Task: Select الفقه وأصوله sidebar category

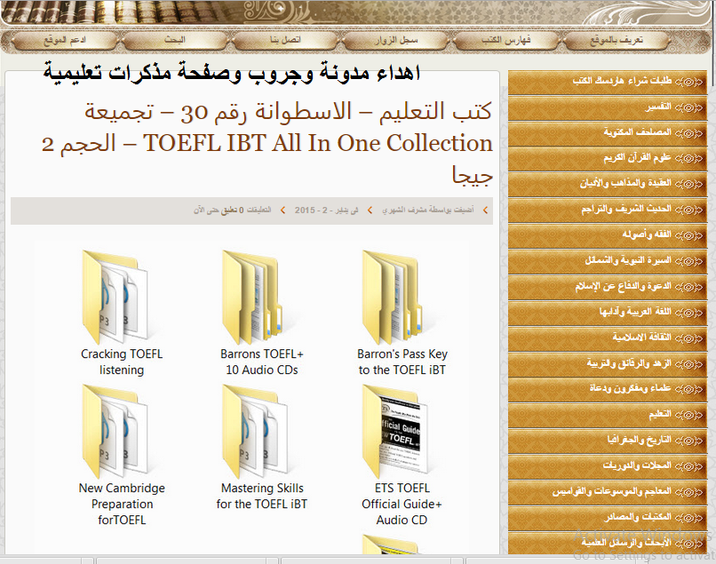Action: pyautogui.click(x=608, y=235)
